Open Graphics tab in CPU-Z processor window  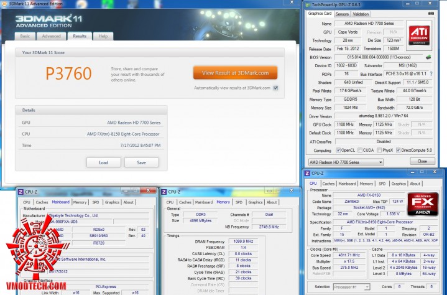pos(399,184)
